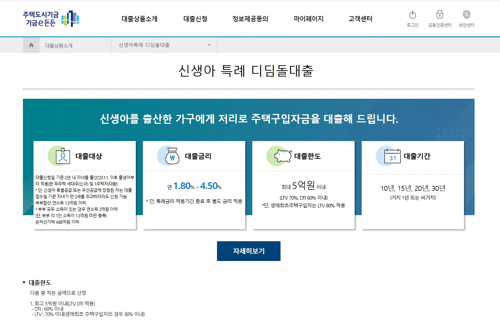Click the 로그인 person icon
Viewport: 500px width, 322px height.
[x=412, y=15]
